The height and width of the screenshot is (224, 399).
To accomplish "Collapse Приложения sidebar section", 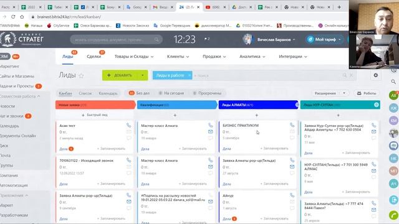I will click(14, 195).
